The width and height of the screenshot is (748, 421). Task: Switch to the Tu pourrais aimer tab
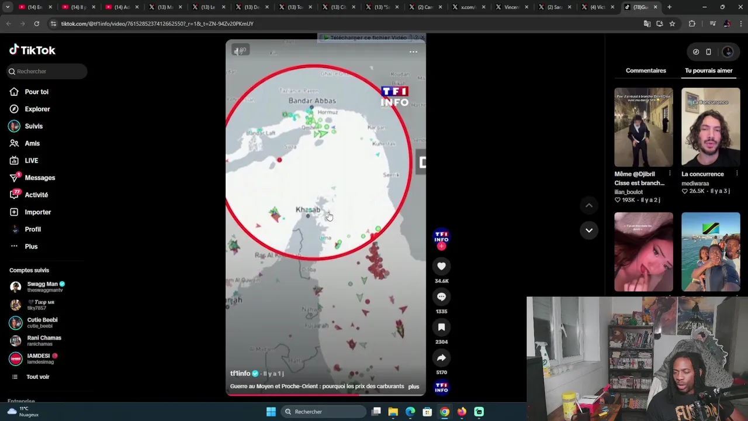pos(708,71)
